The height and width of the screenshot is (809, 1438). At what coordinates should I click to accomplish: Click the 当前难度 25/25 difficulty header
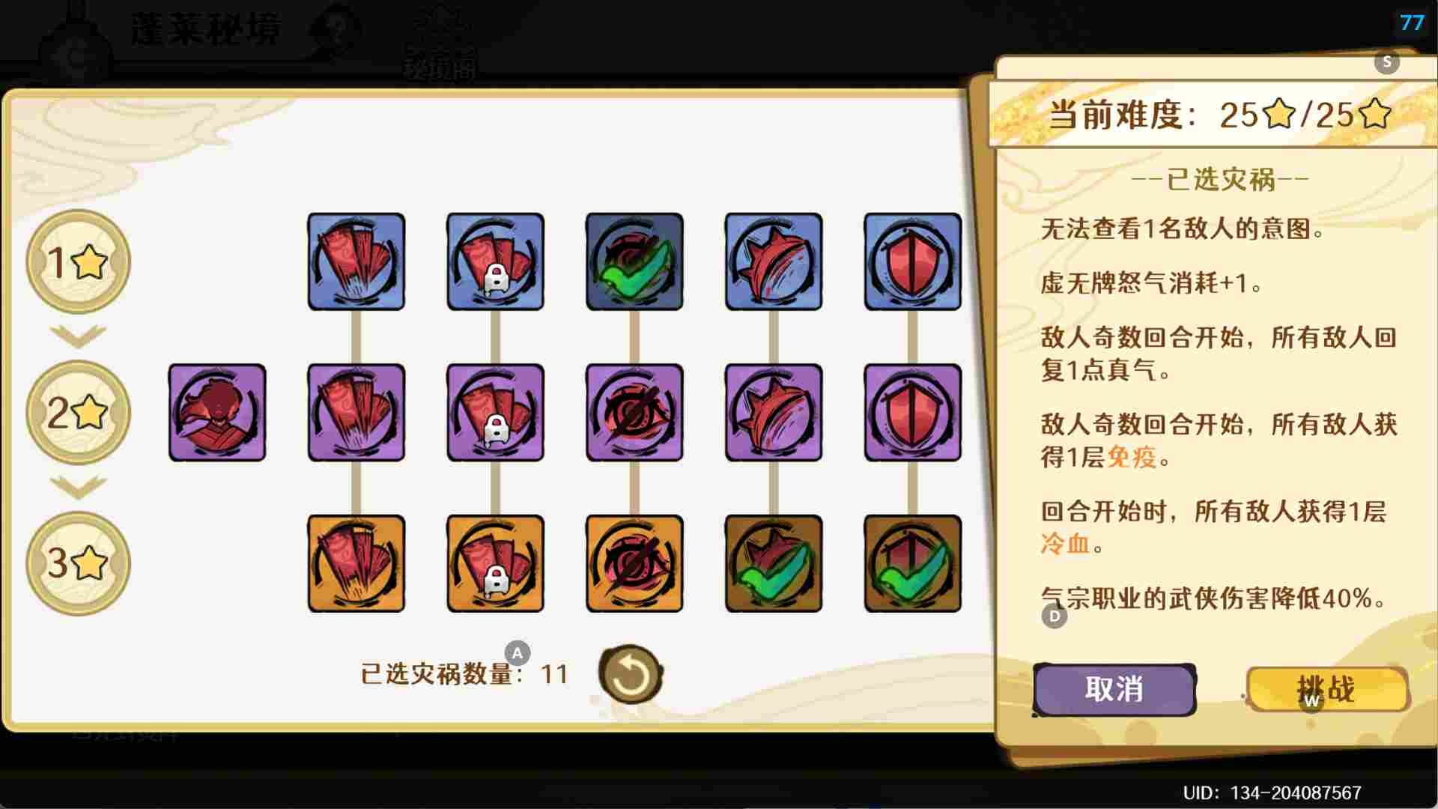[x=1219, y=115]
